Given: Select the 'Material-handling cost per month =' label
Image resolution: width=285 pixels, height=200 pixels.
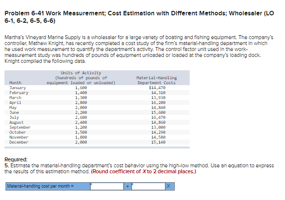Looking at the screenshot, I should click(x=40, y=186).
